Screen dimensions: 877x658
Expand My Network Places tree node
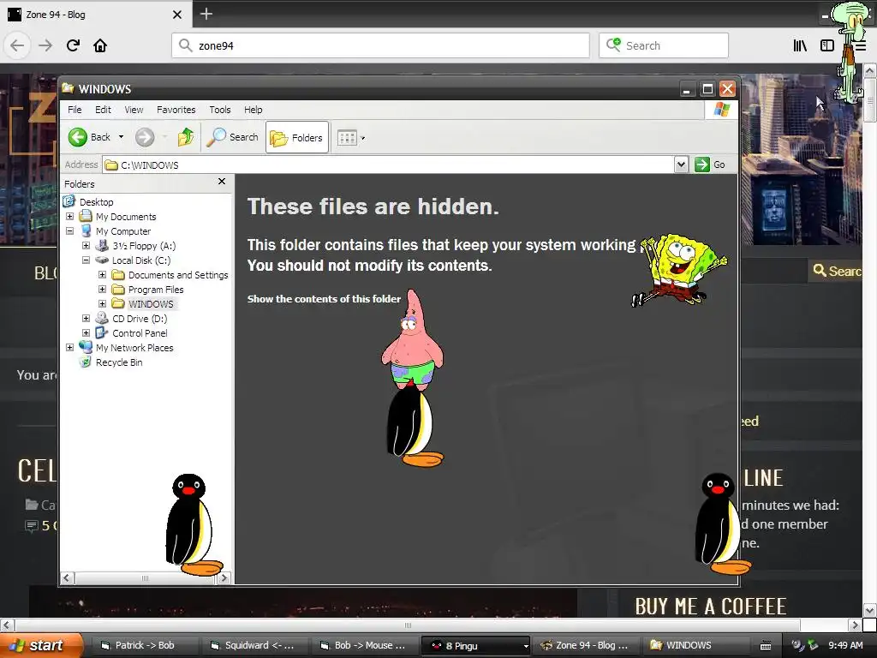[x=70, y=348]
